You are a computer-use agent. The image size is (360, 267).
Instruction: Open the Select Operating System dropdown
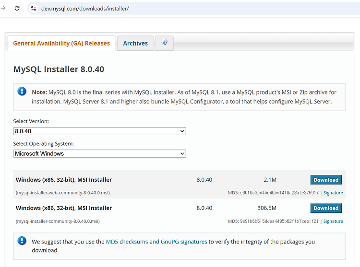coord(99,153)
